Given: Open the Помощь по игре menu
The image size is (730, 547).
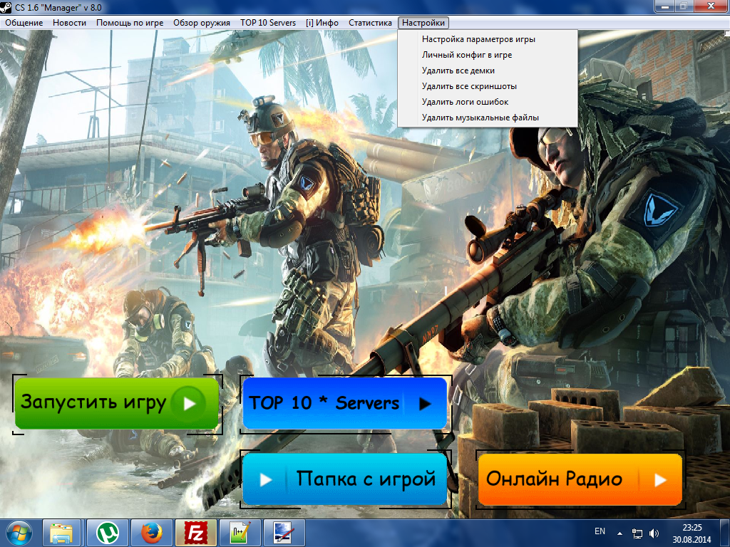Looking at the screenshot, I should pyautogui.click(x=130, y=23).
